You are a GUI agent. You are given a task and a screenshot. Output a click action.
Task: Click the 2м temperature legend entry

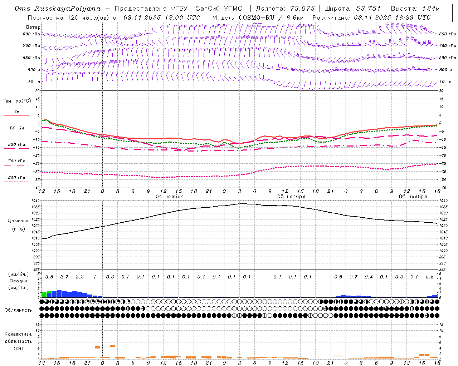pos(17,112)
